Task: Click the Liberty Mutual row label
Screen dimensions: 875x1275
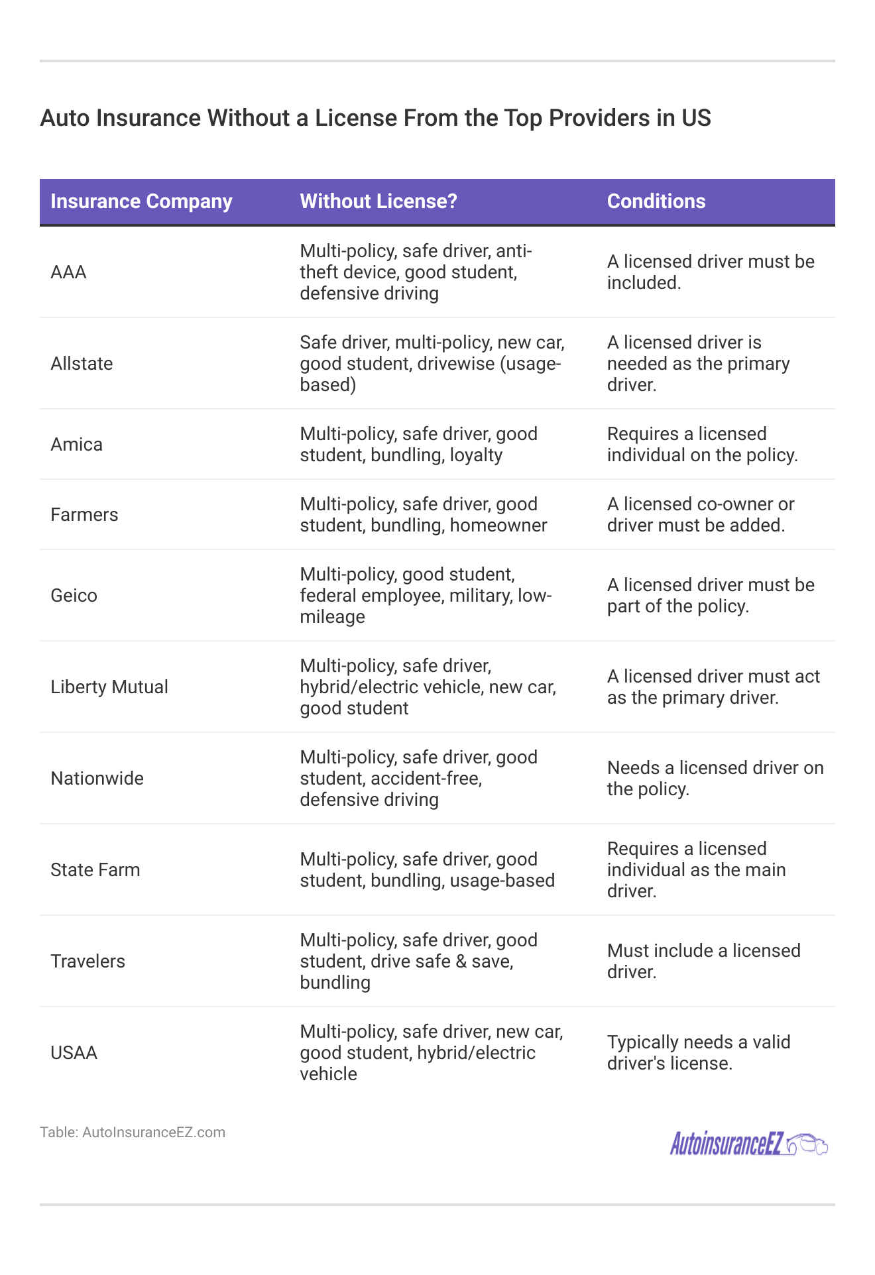Action: coord(109,687)
